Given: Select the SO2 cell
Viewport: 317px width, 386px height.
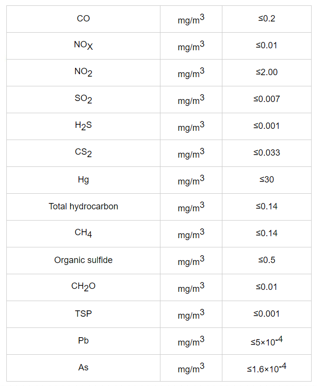Looking at the screenshot, I should coord(83,100).
